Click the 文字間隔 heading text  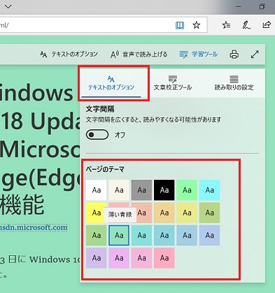coord(100,109)
